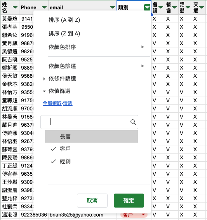Collapse 依值篩選 section
The image size is (207, 220).
click(x=44, y=91)
